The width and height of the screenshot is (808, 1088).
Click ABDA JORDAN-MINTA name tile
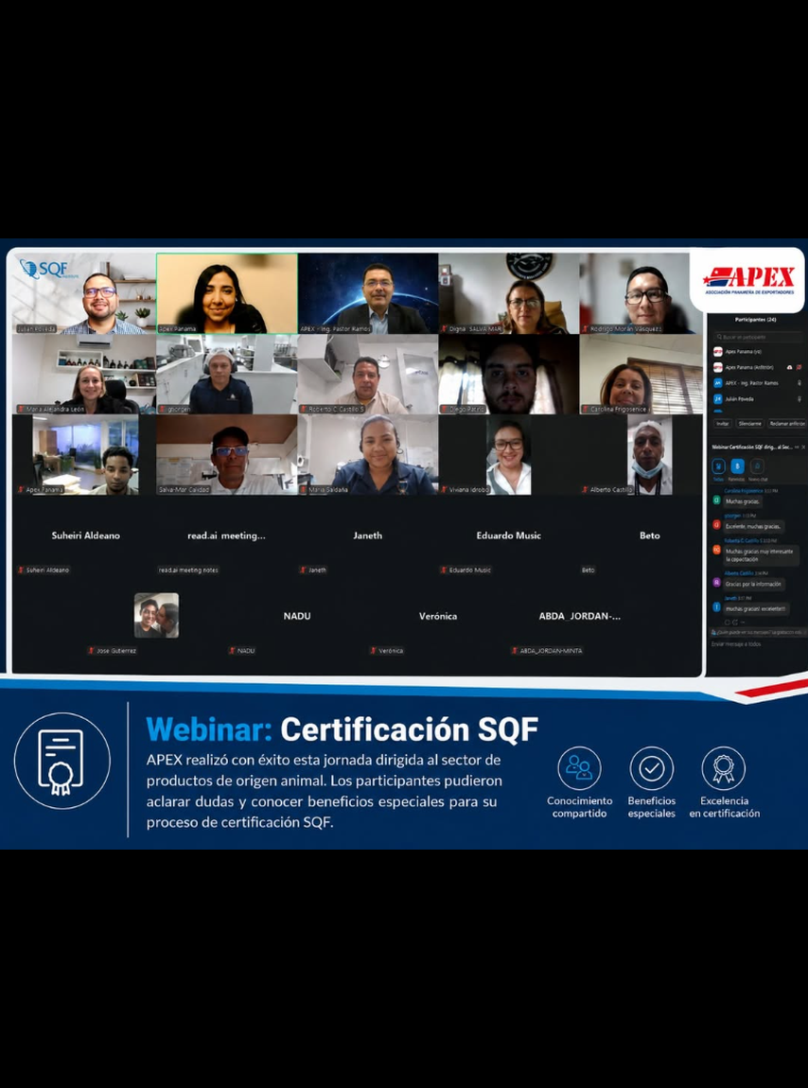pos(580,616)
